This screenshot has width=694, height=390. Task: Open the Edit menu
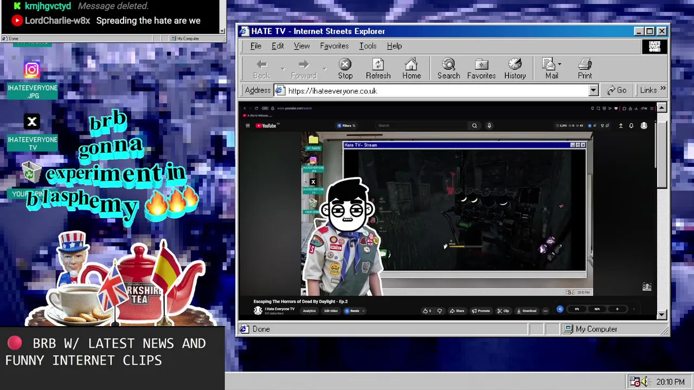(278, 46)
